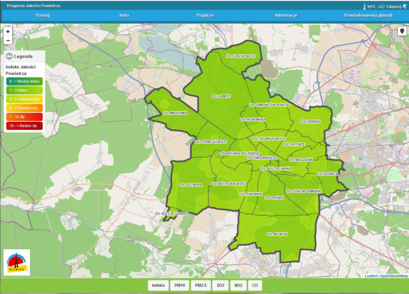Click the location marker icon
Screen dimensions: 409x294
(402, 31)
